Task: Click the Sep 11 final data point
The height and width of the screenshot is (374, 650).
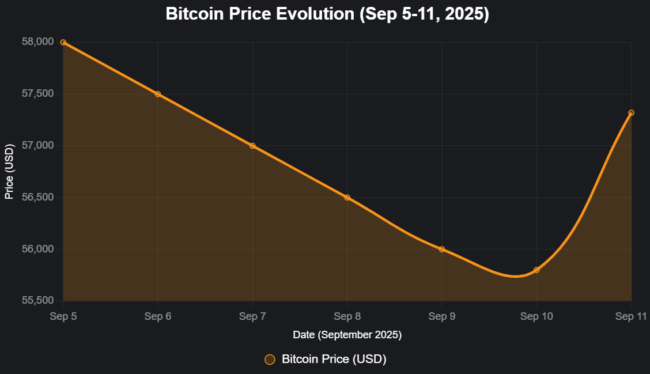Action: 631,113
